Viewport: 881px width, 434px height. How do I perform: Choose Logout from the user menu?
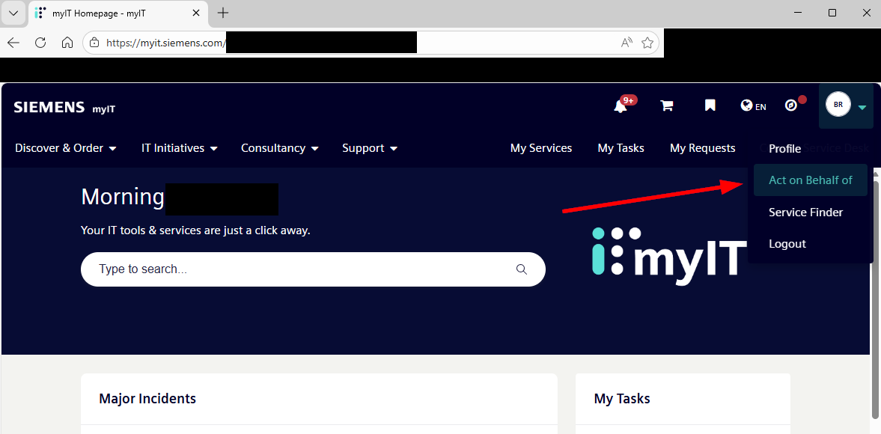point(787,244)
